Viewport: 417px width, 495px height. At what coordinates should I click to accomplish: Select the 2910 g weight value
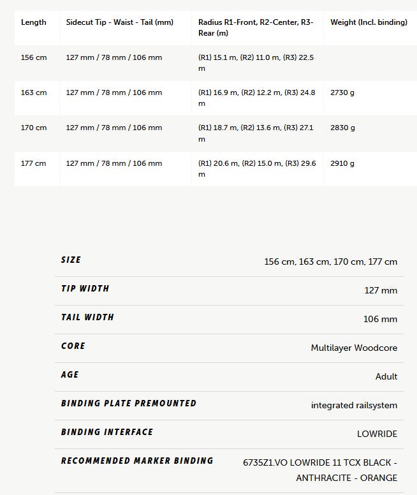(x=342, y=163)
